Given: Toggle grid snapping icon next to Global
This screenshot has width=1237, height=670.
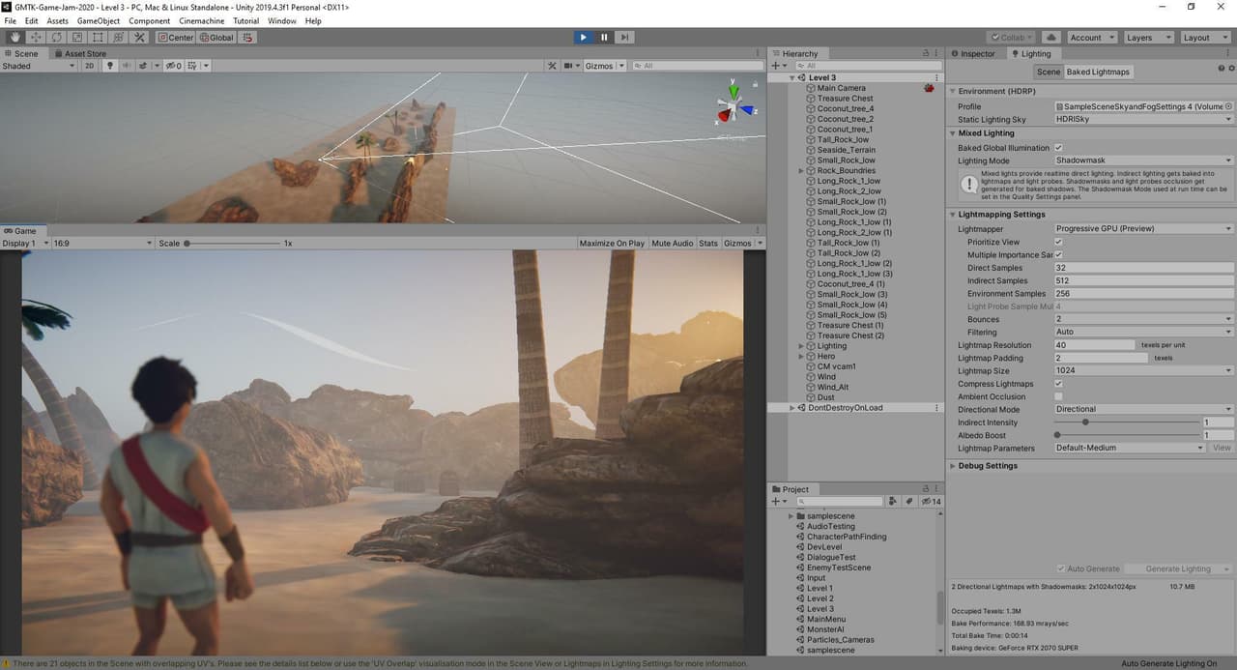Looking at the screenshot, I should click(x=247, y=38).
